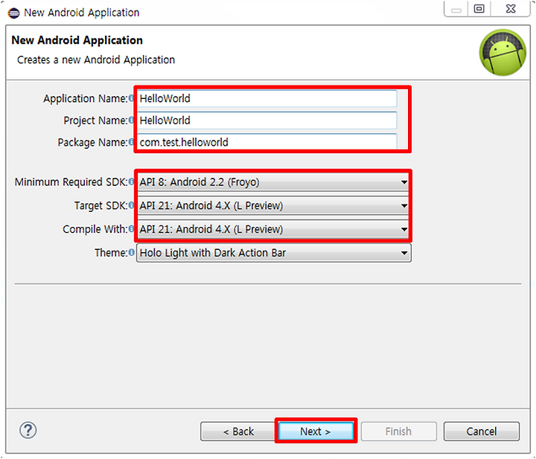Click the info icon beside Target SDK
This screenshot has width=536, height=459.
131,205
